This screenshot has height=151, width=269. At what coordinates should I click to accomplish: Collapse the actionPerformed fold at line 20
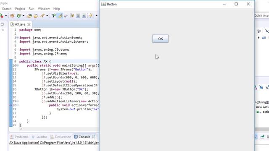[x=18, y=105]
